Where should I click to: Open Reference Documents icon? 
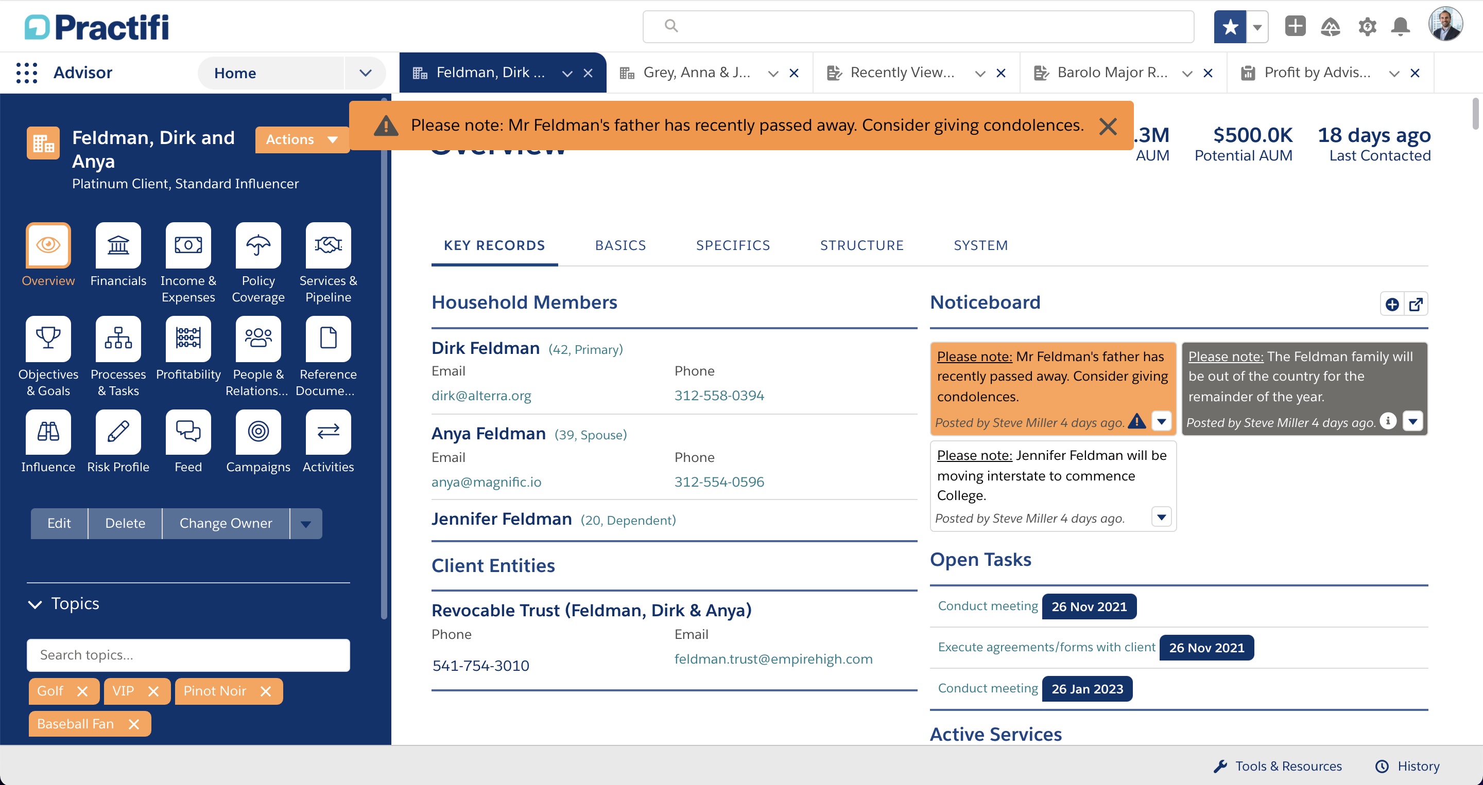coord(328,338)
